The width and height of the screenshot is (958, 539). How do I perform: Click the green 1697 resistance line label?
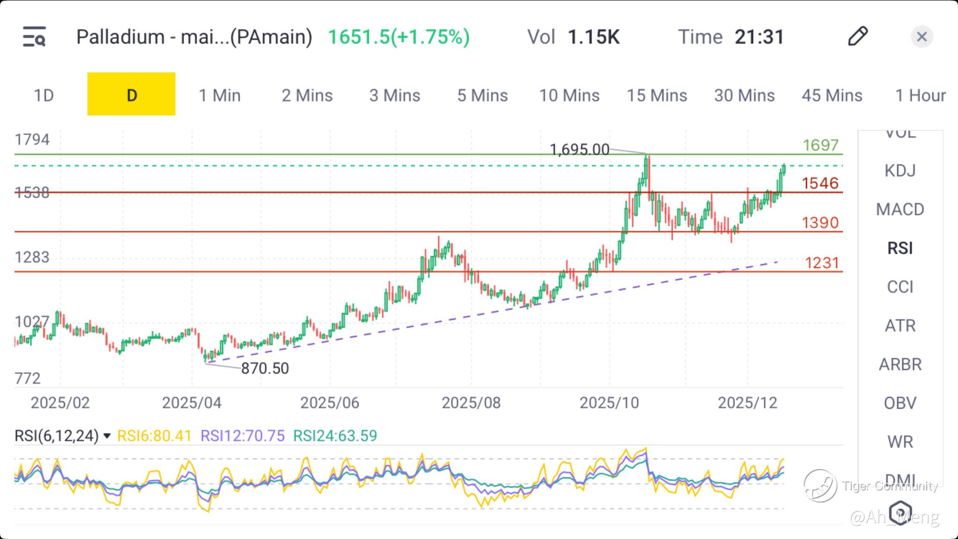pyautogui.click(x=820, y=145)
